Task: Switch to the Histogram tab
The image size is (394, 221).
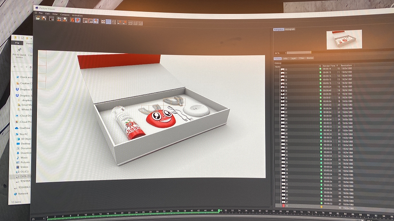Action: coord(290,29)
